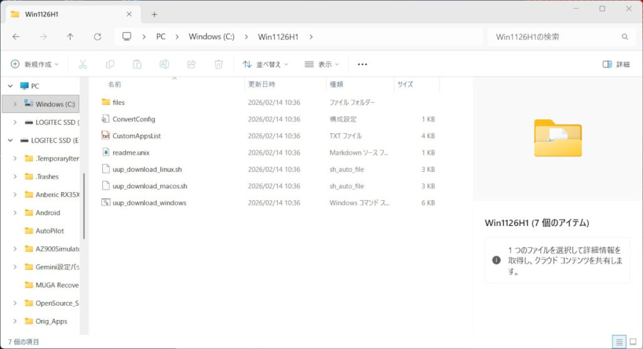The width and height of the screenshot is (643, 349).
Task: Refresh the current folder view
Action: pyautogui.click(x=97, y=37)
